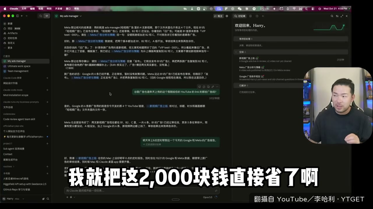
Task: Add a session under routines
Action: 47,167
